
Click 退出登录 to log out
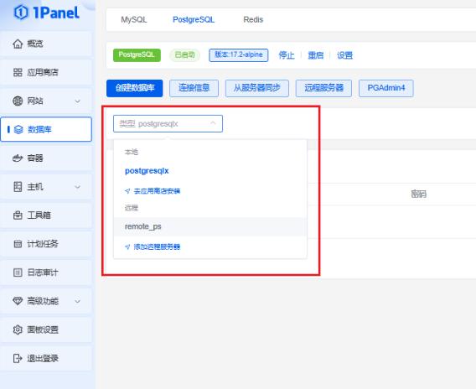(46, 358)
